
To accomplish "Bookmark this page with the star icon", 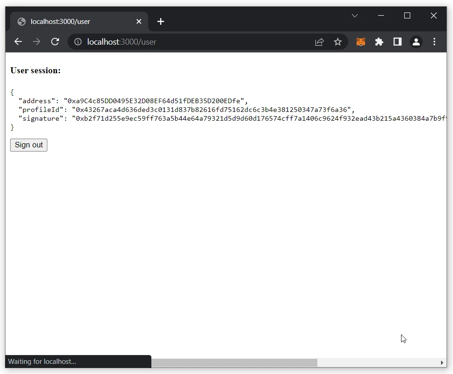I will pyautogui.click(x=338, y=42).
